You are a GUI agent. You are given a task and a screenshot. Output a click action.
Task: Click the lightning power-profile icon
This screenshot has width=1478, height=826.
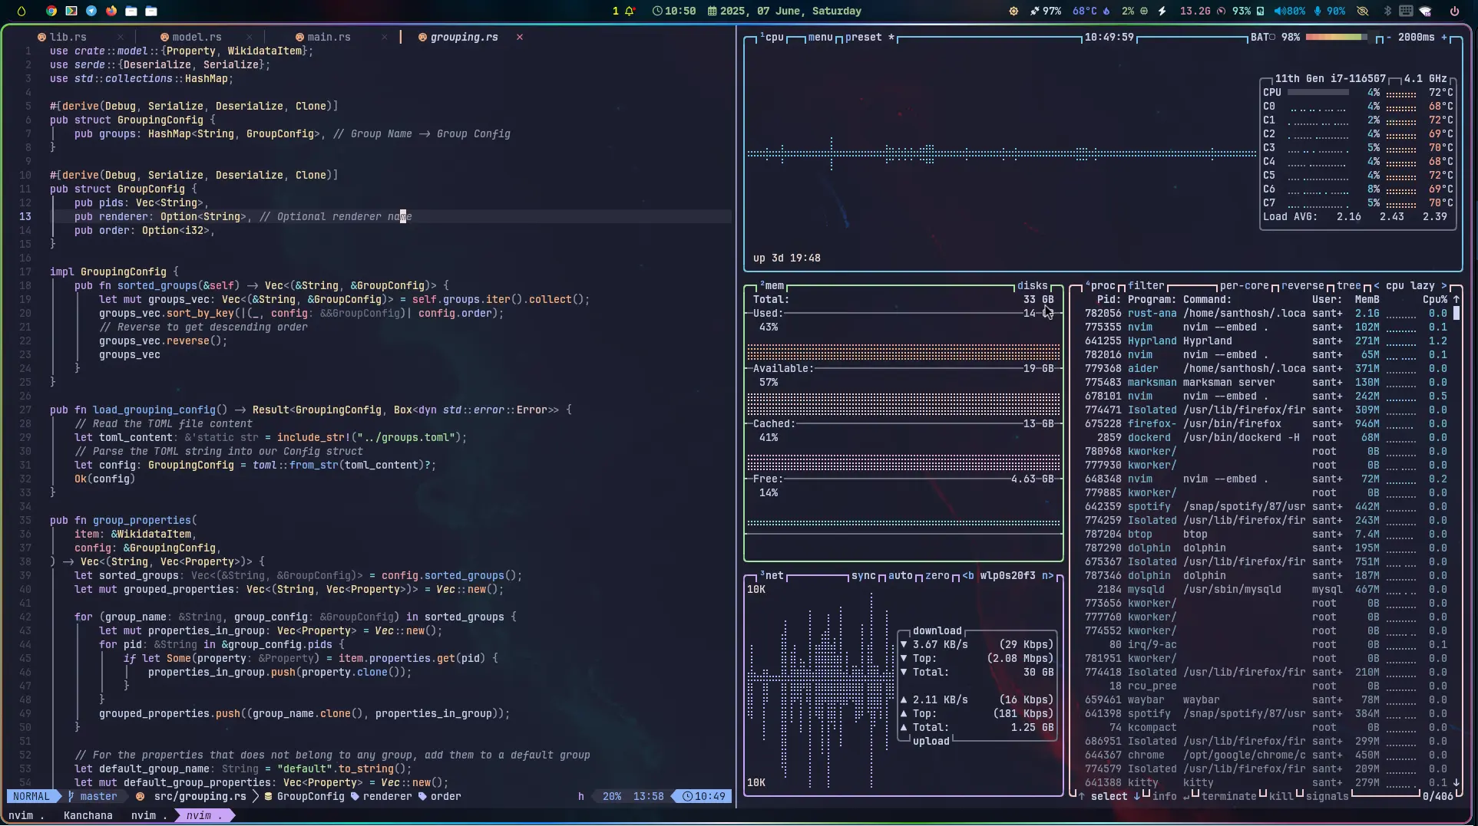click(1162, 11)
